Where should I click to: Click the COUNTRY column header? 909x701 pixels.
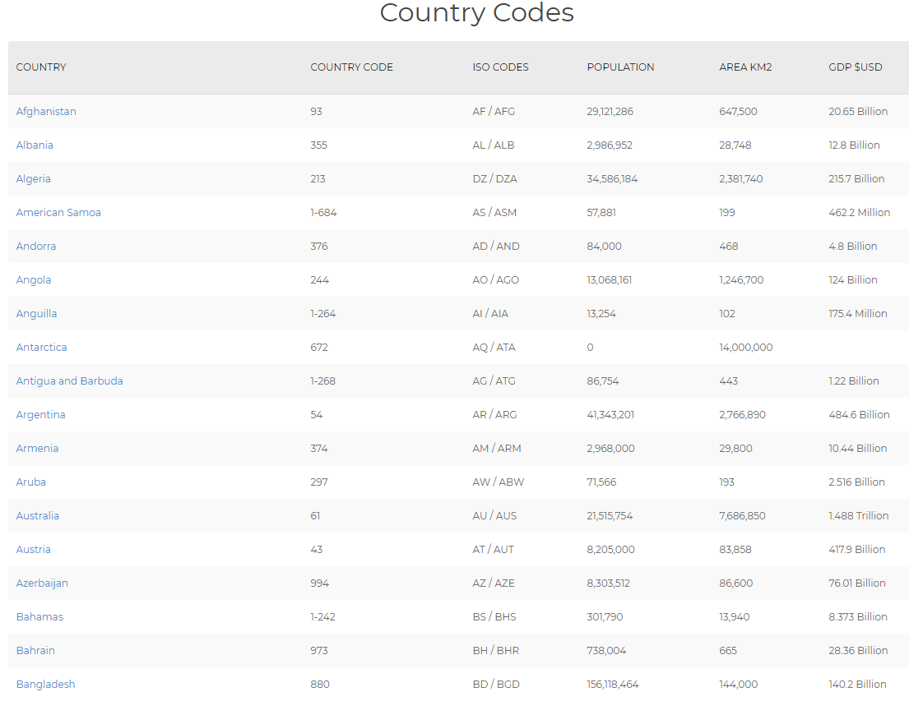click(x=41, y=67)
